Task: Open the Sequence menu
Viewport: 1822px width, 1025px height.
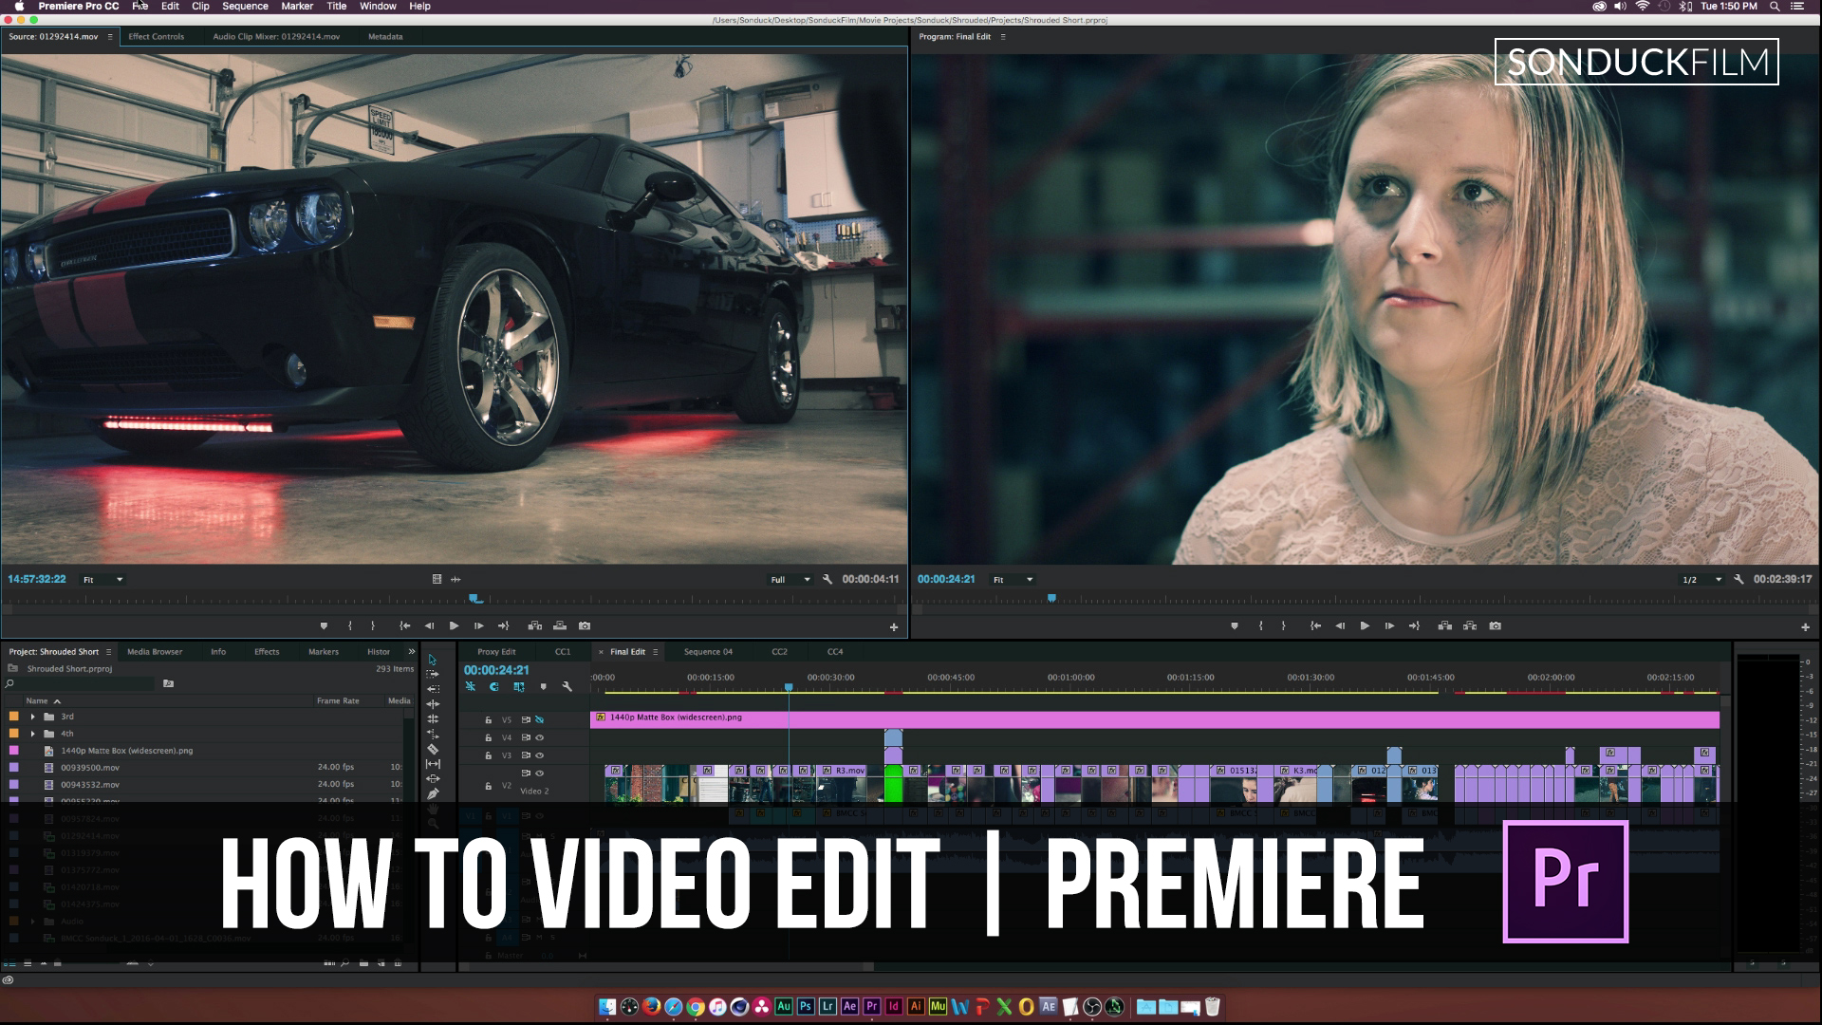Action: tap(245, 7)
